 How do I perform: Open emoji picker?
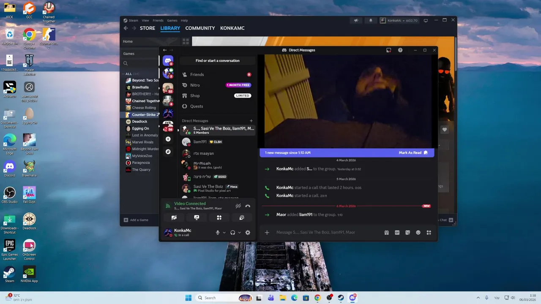coord(418,232)
